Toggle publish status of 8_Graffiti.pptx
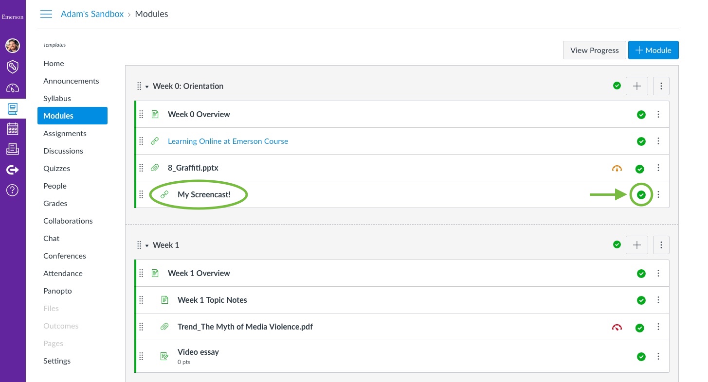 [x=640, y=169]
